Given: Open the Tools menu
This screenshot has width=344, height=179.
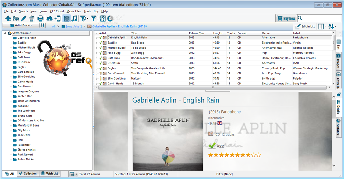Looking at the screenshot, I should tap(87, 11).
